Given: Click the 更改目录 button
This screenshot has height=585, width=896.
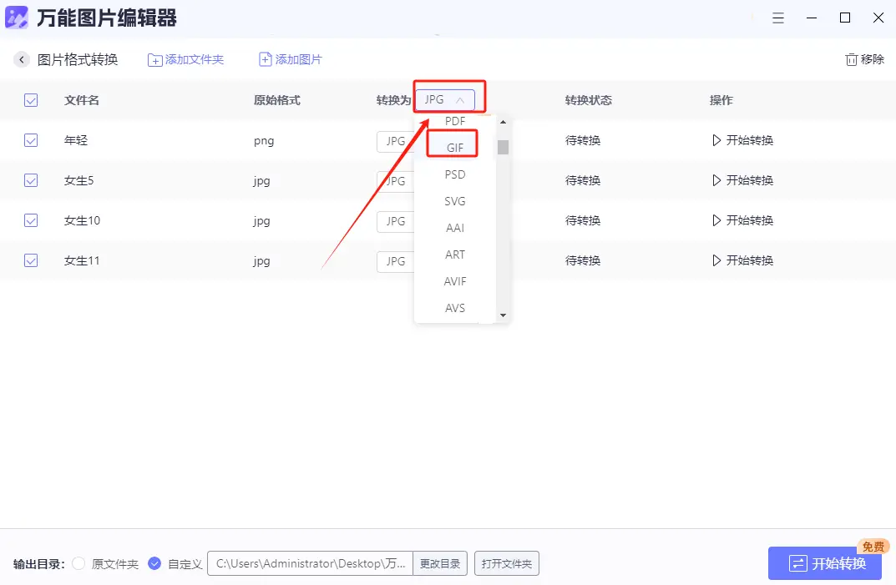Looking at the screenshot, I should pyautogui.click(x=440, y=563).
